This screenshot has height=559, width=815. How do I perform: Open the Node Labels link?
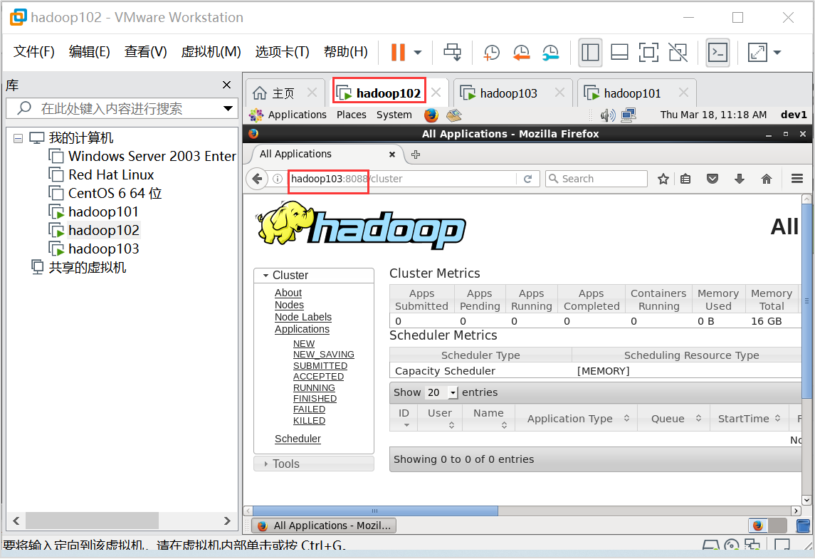point(303,317)
